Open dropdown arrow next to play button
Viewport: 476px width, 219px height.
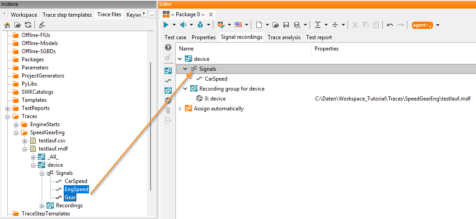click(174, 25)
